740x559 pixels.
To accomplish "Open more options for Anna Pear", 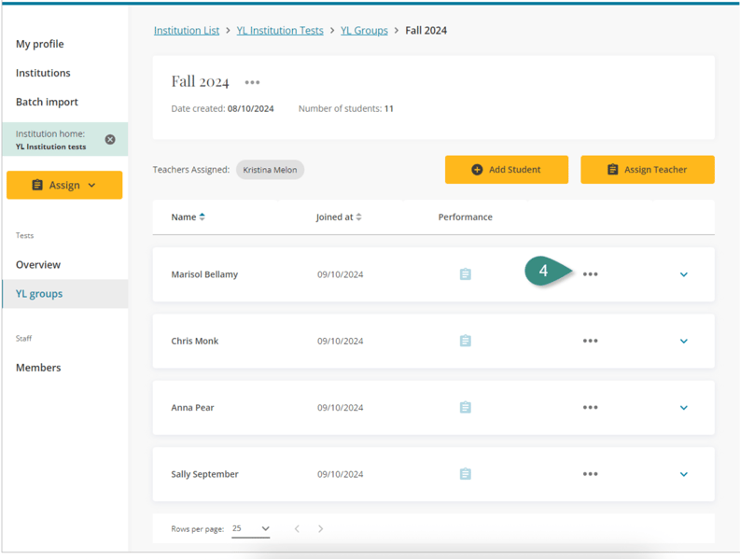I will pos(590,408).
